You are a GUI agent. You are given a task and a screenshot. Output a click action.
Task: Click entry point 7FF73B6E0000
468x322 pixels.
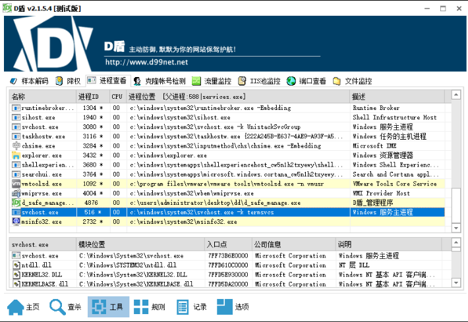(x=228, y=255)
